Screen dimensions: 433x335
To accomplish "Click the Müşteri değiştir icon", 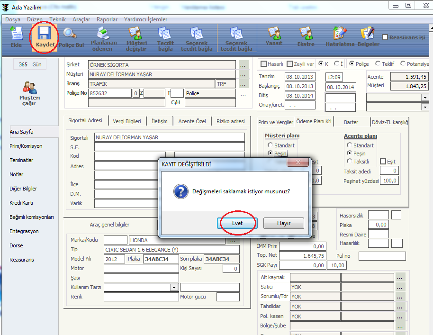I will tap(136, 34).
